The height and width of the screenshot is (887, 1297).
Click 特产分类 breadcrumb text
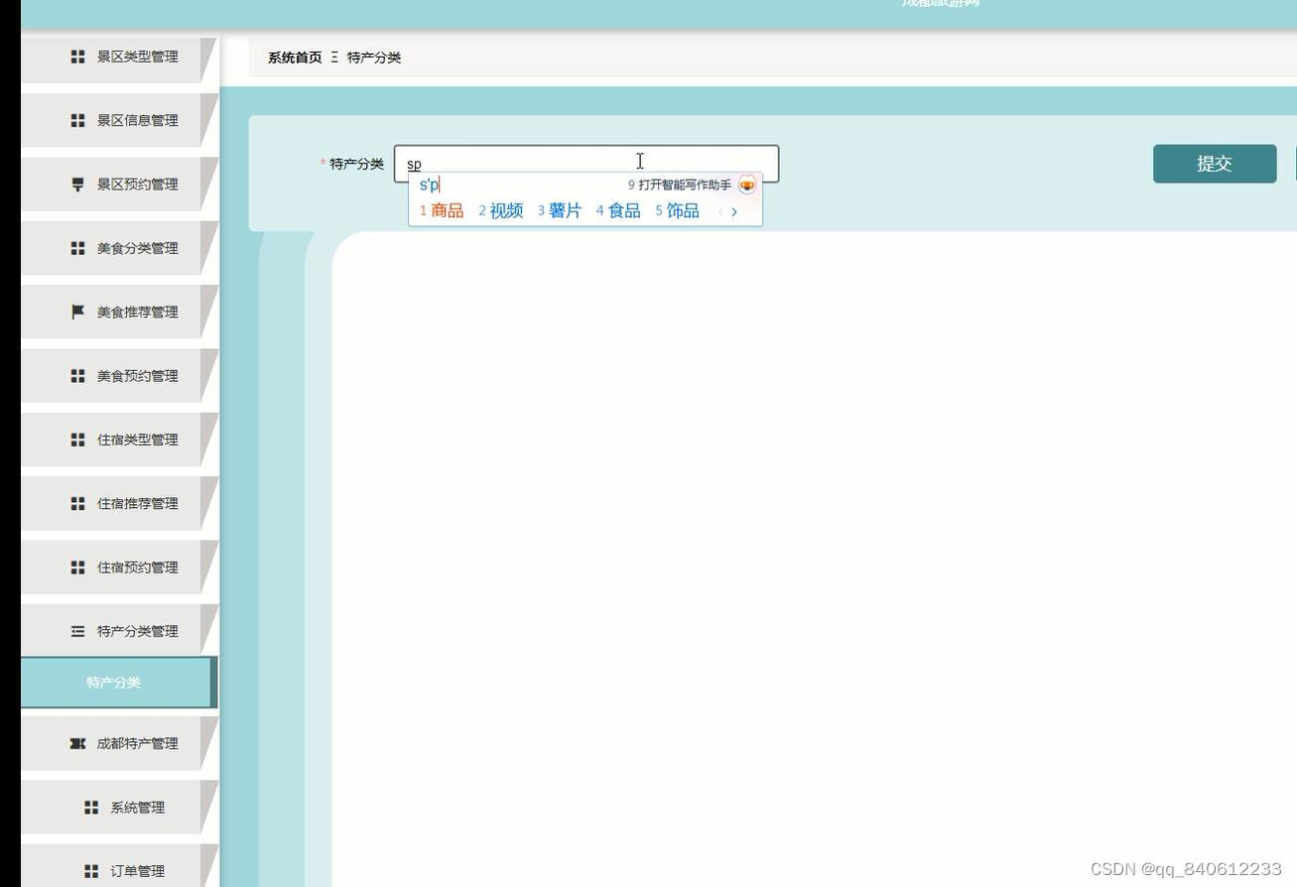(374, 58)
